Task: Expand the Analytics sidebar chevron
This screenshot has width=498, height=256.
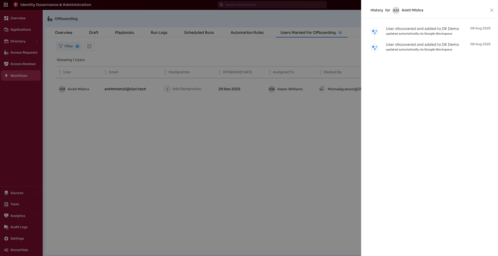Action: coord(37,216)
